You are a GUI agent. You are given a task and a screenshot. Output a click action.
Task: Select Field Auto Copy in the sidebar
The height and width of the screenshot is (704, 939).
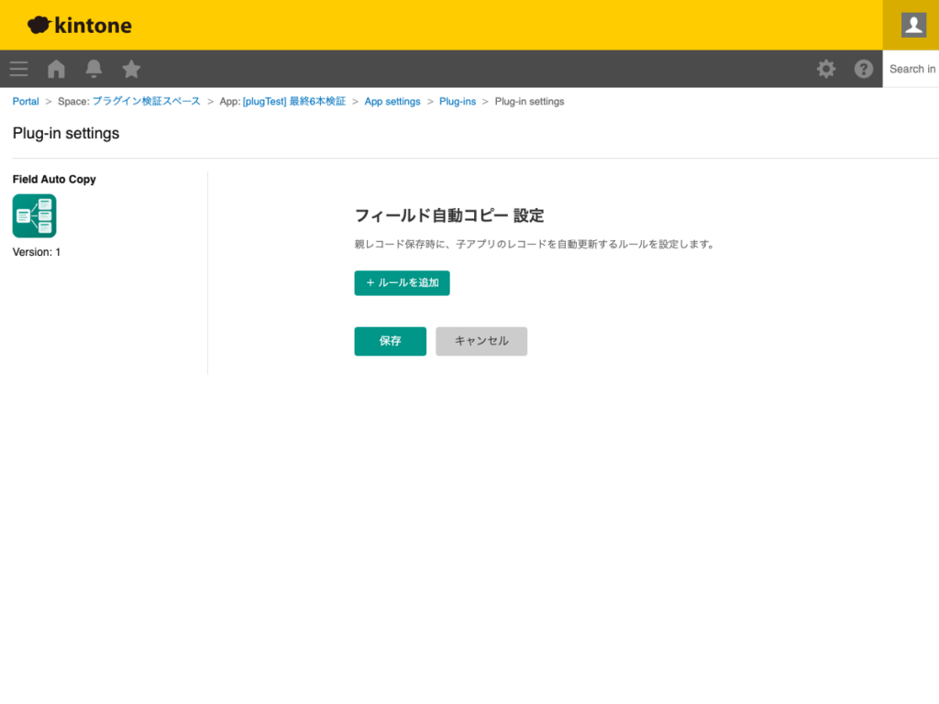coord(54,179)
